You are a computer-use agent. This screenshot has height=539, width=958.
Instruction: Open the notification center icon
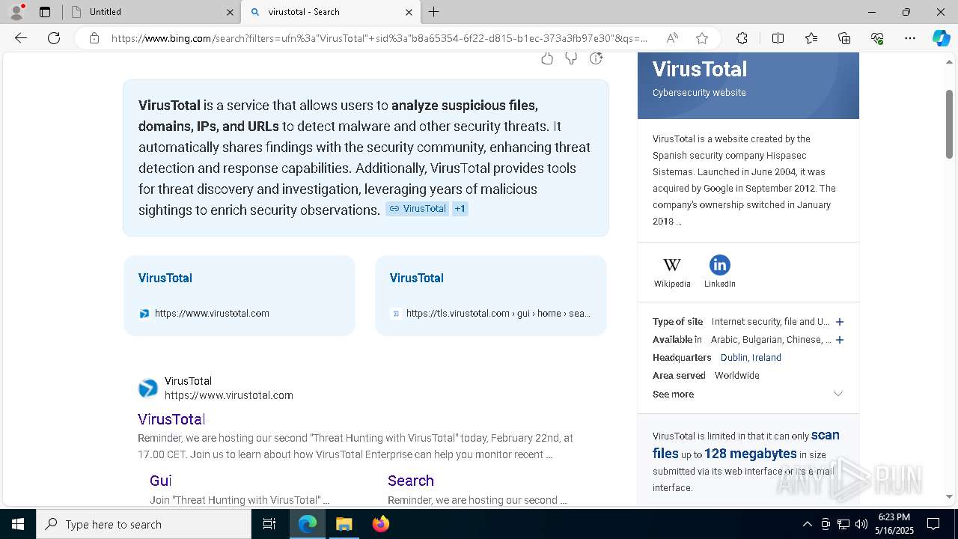click(x=933, y=524)
